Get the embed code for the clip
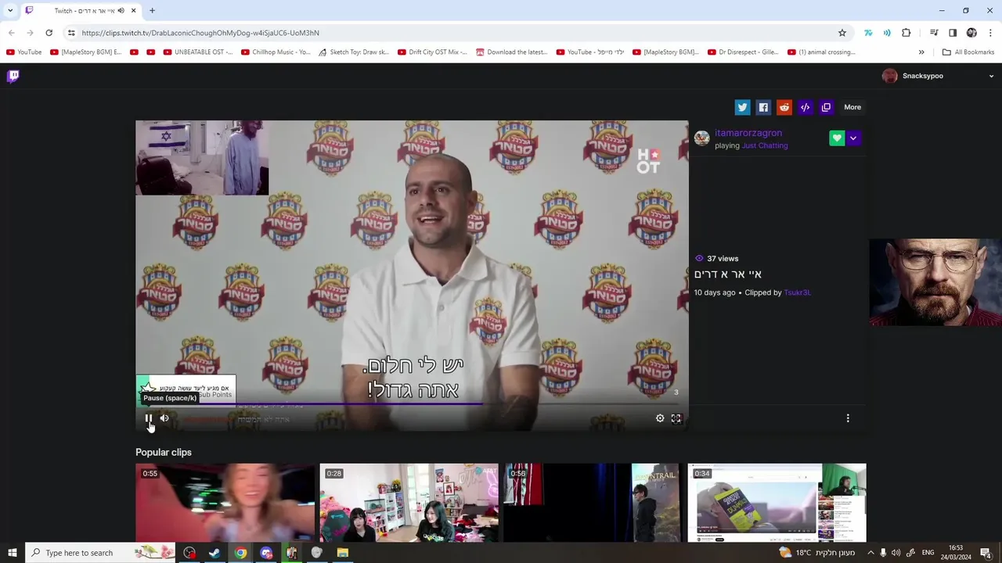This screenshot has width=1002, height=563. pos(805,107)
